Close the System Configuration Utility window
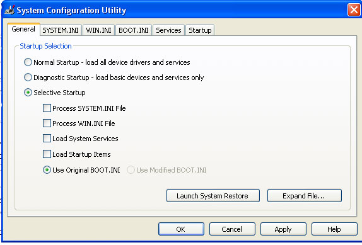Screen dimensions: 362x245 coord(354,10)
